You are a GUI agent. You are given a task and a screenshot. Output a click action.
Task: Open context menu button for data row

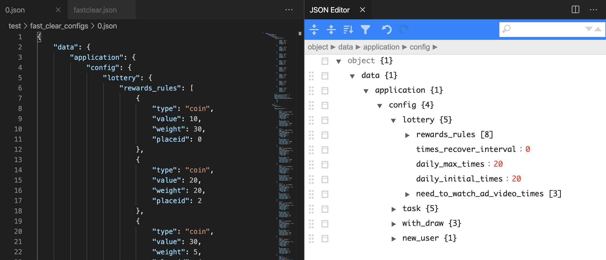click(x=325, y=76)
